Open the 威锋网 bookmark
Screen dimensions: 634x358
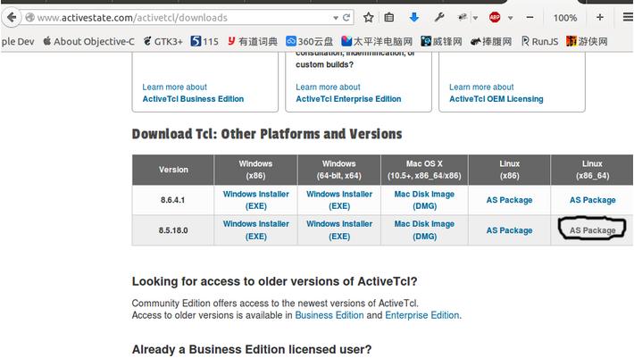point(441,41)
